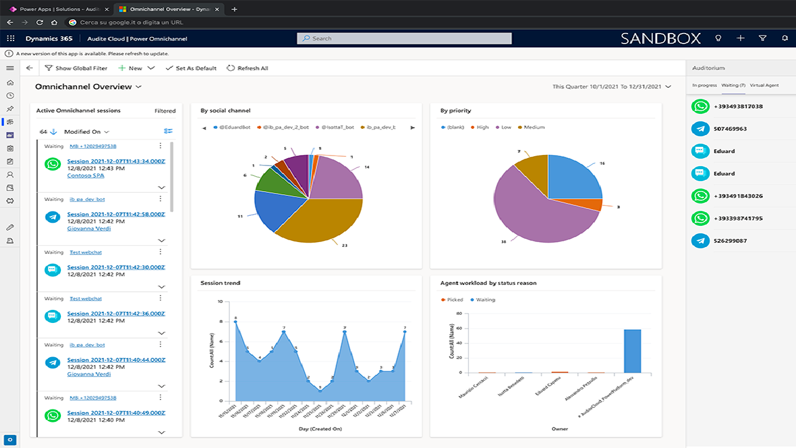Viewport: 796px width, 448px height.
Task: Click the lightbulb assistant icon in header
Action: pyautogui.click(x=718, y=39)
